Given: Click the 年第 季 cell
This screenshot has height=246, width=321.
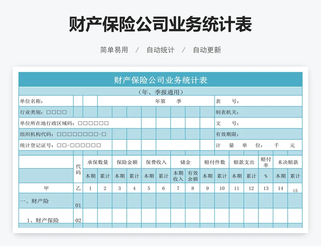Looking at the screenshot, I should tap(156, 101).
